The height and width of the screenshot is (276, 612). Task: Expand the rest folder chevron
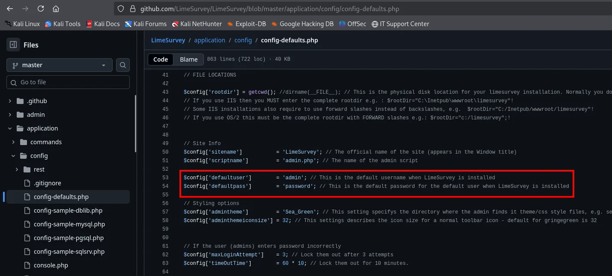(17, 169)
